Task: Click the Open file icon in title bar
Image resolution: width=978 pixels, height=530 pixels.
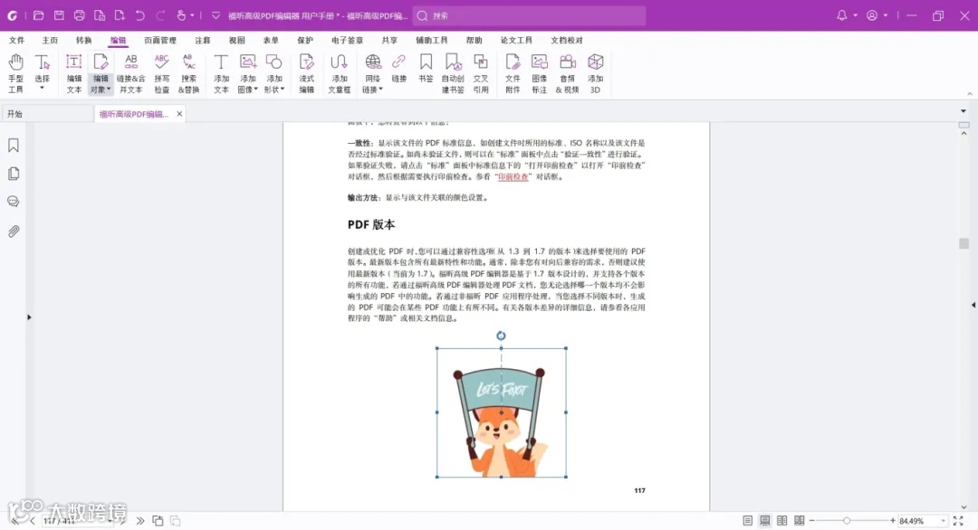Action: click(38, 15)
